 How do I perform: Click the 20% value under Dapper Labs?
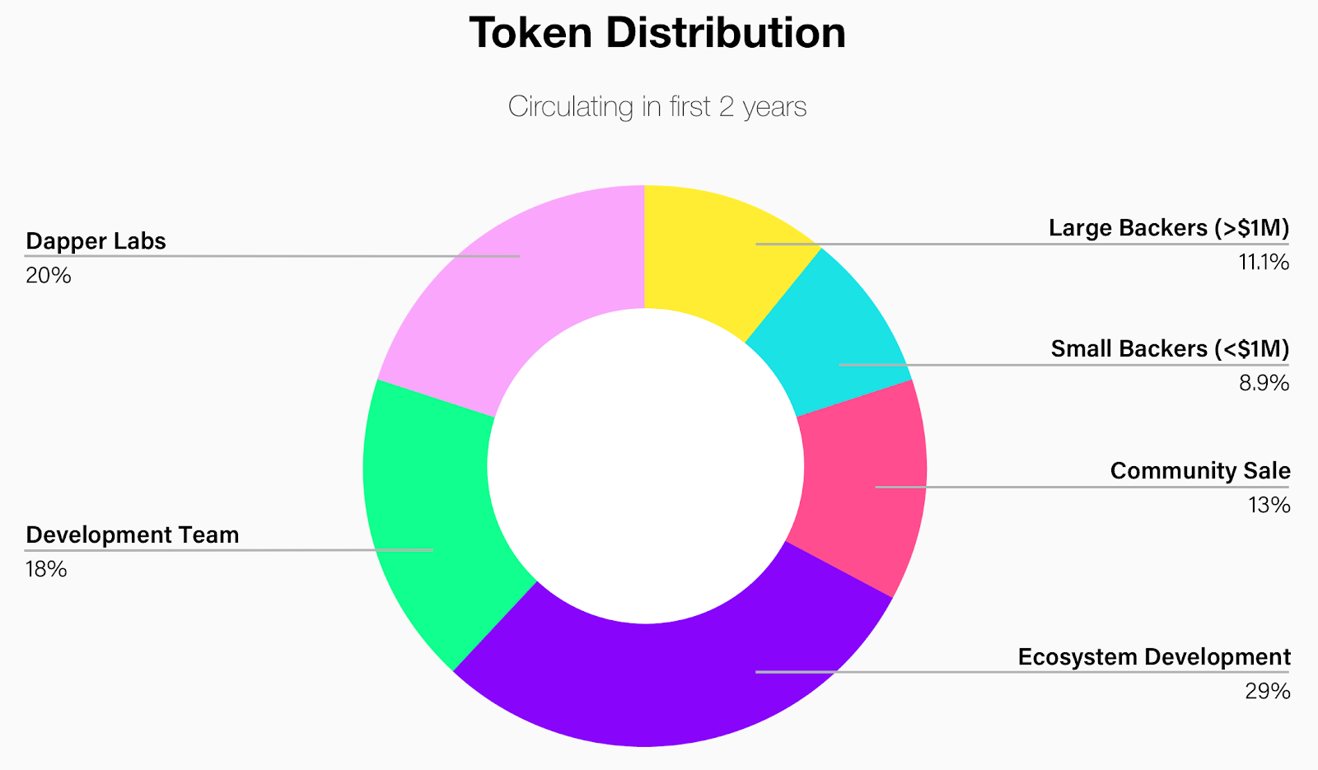[x=49, y=276]
